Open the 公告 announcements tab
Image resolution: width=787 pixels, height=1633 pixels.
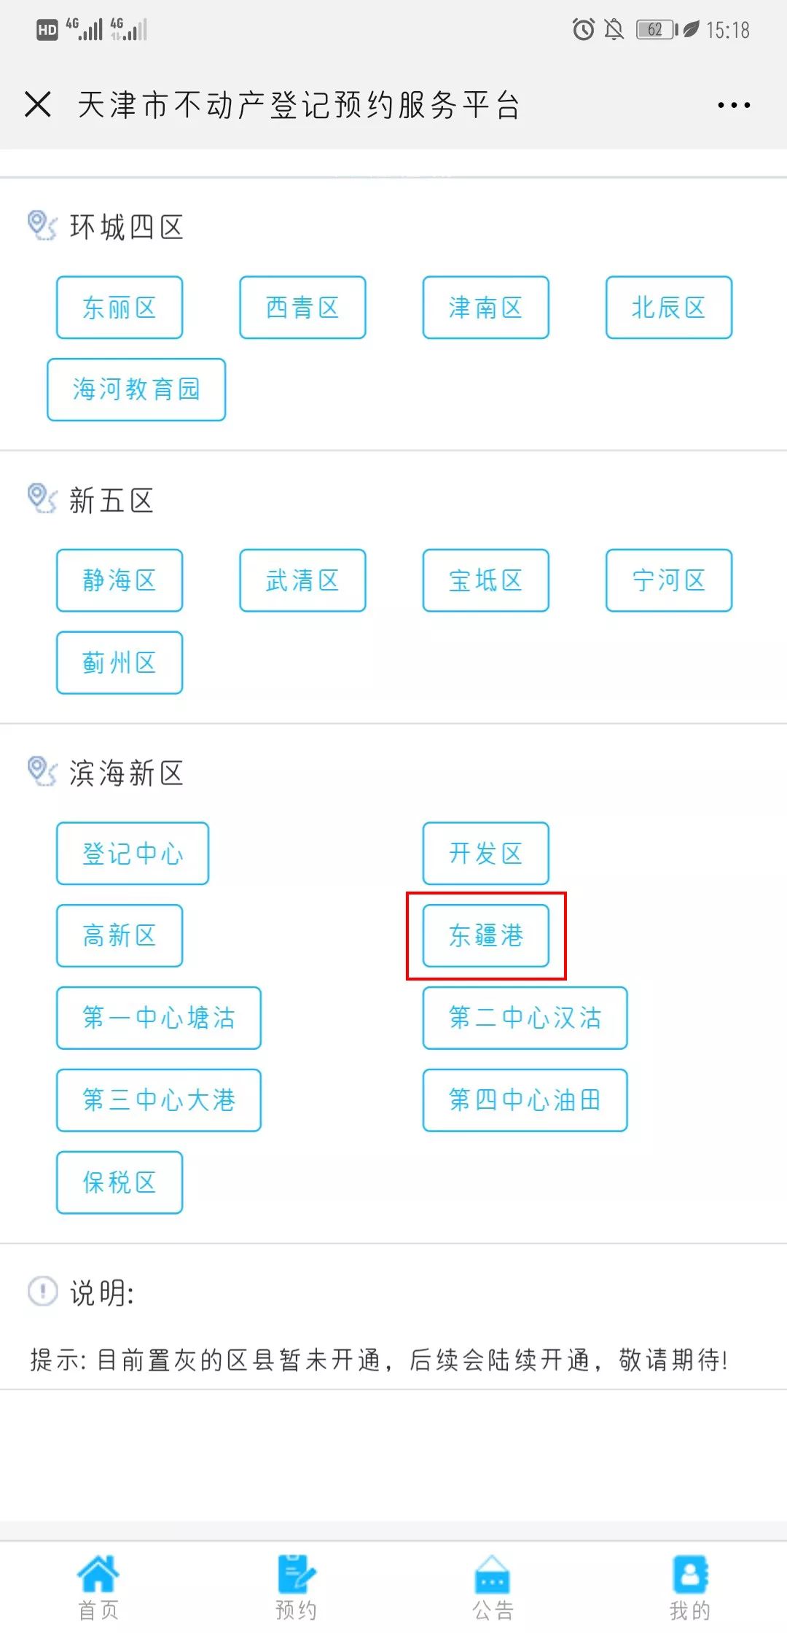click(x=493, y=1588)
